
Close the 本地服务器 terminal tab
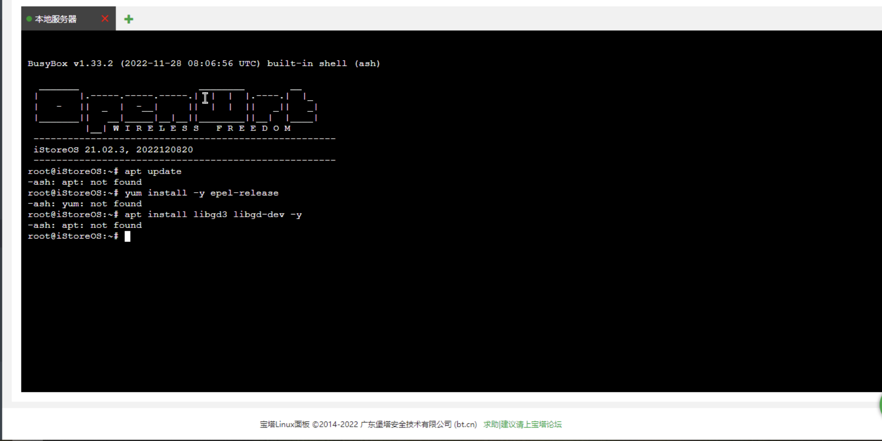105,19
